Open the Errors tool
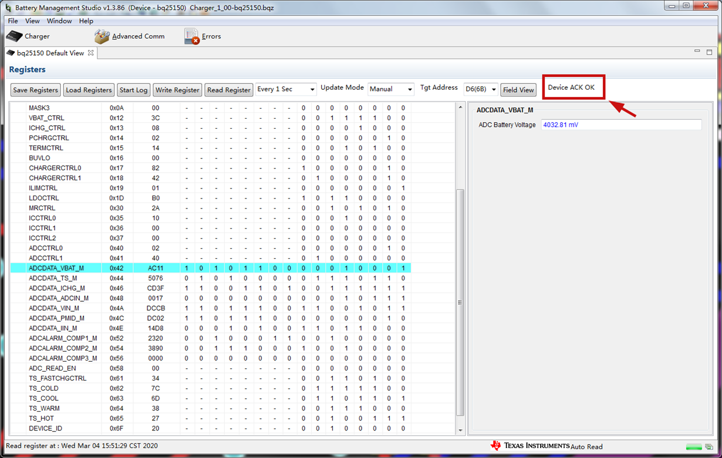722x458 pixels. [x=203, y=36]
